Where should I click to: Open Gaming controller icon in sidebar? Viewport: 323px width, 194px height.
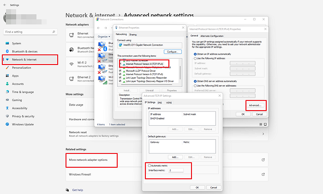point(7,100)
